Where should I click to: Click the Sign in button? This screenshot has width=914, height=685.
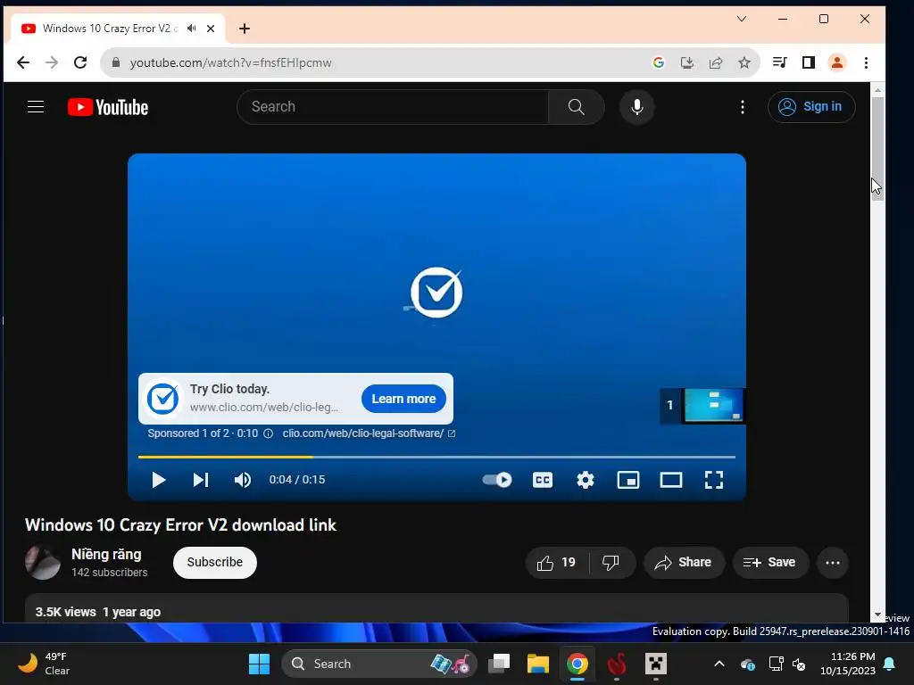(x=811, y=107)
